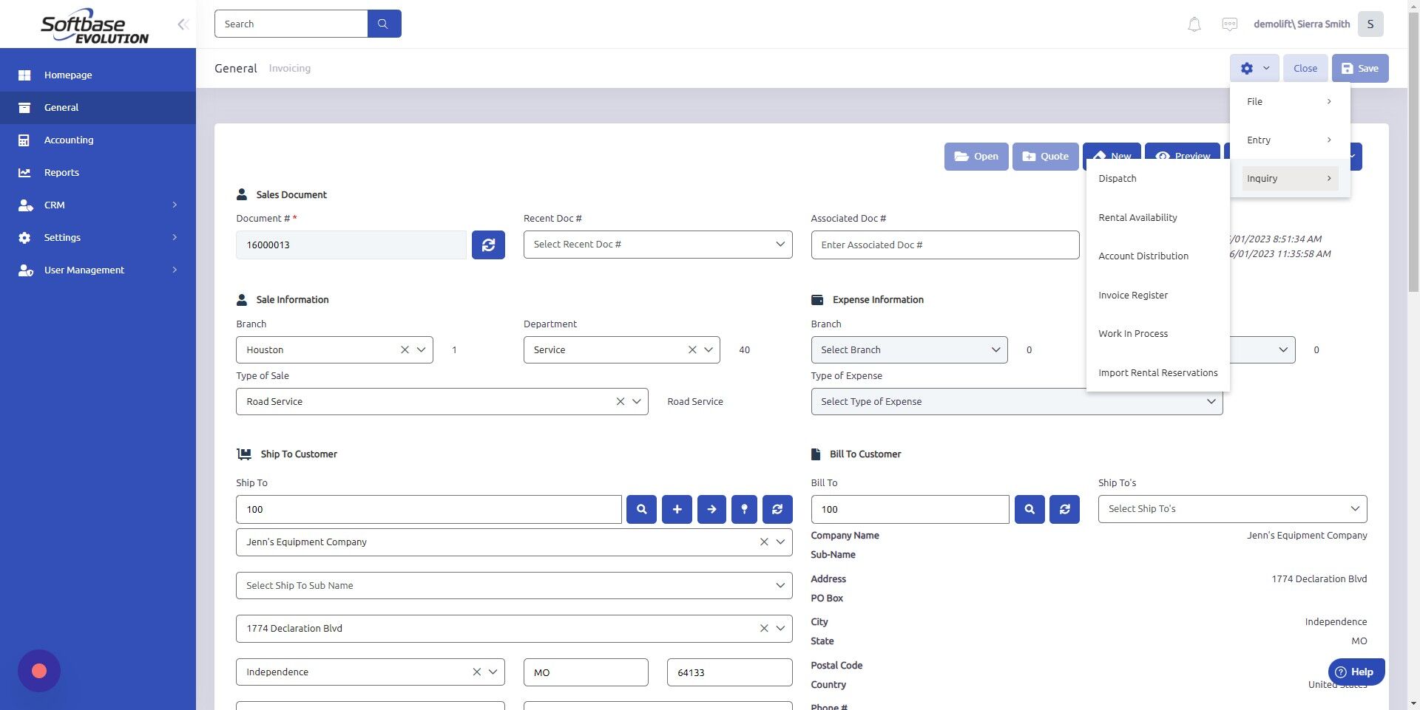1420x710 pixels.
Task: Click the Ship To number field
Action: 429,509
